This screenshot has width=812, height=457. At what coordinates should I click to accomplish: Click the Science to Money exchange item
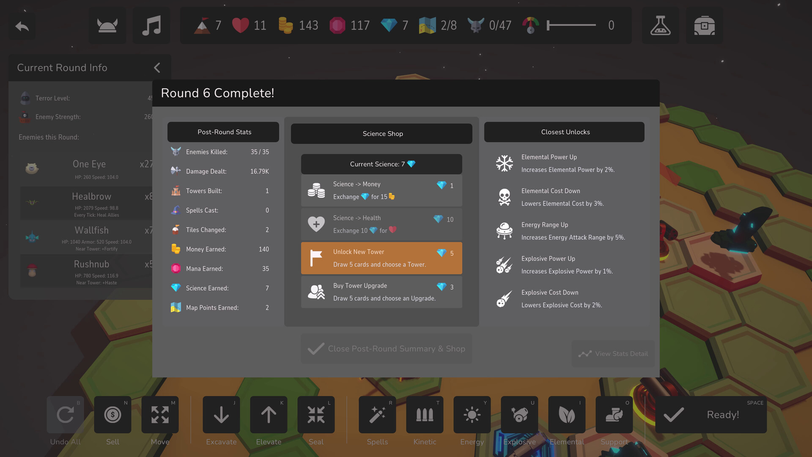pyautogui.click(x=381, y=190)
